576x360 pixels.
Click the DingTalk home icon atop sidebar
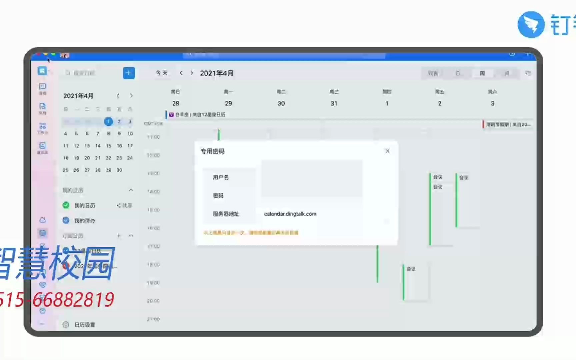coord(42,70)
